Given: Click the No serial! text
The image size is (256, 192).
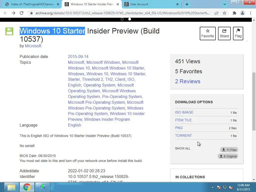Looking at the screenshot, I should coord(27,146).
